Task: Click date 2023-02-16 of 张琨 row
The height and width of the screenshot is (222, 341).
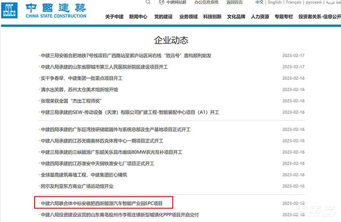Action: [x=293, y=101]
